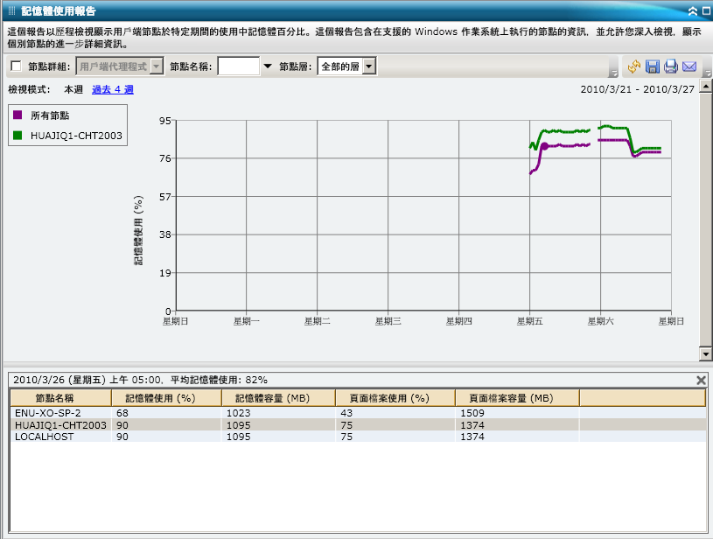
Task: Click the home icon in the title bar
Action: coord(693,10)
